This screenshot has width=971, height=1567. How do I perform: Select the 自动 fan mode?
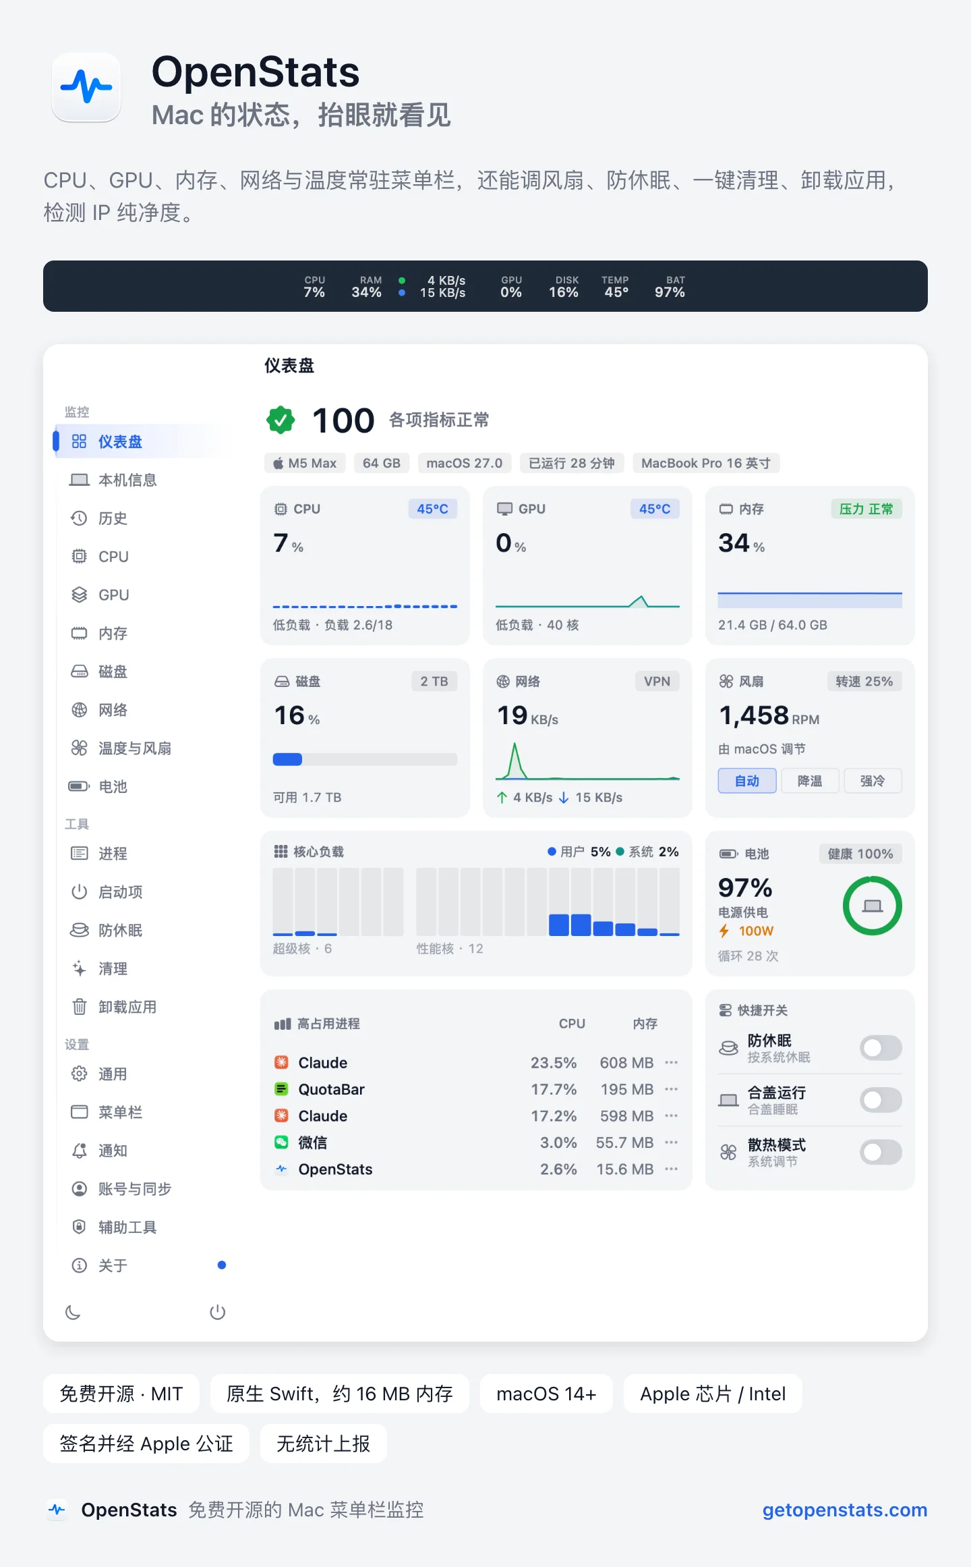[x=747, y=781]
